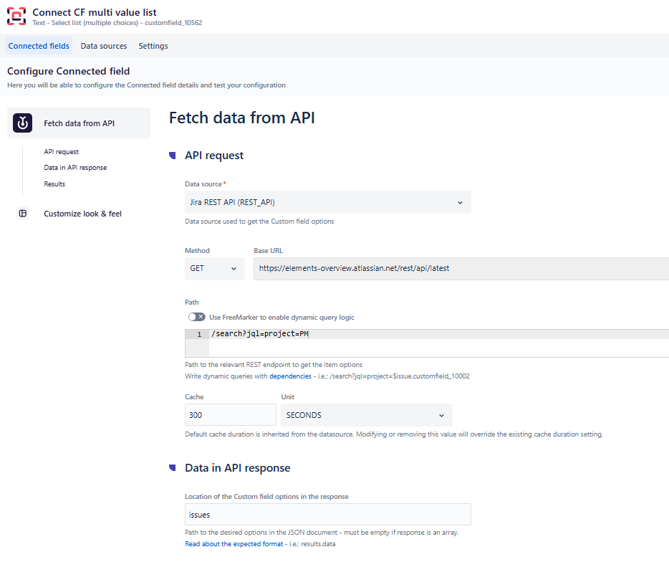Image resolution: width=669 pixels, height=562 pixels.
Task: Open the Data source dropdown
Action: (x=327, y=202)
